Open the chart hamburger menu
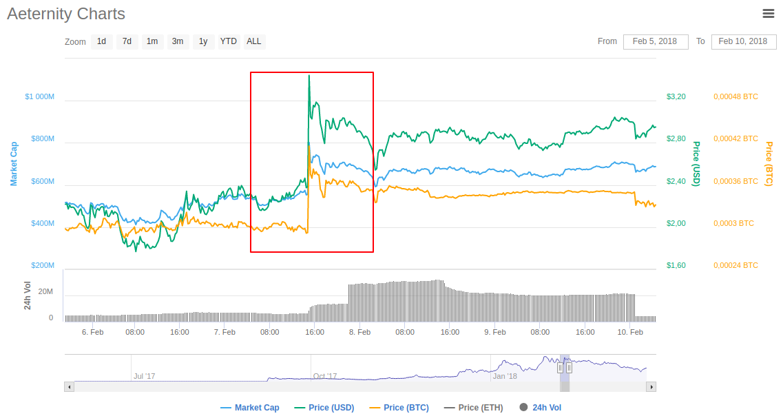This screenshot has width=783, height=416. [768, 14]
